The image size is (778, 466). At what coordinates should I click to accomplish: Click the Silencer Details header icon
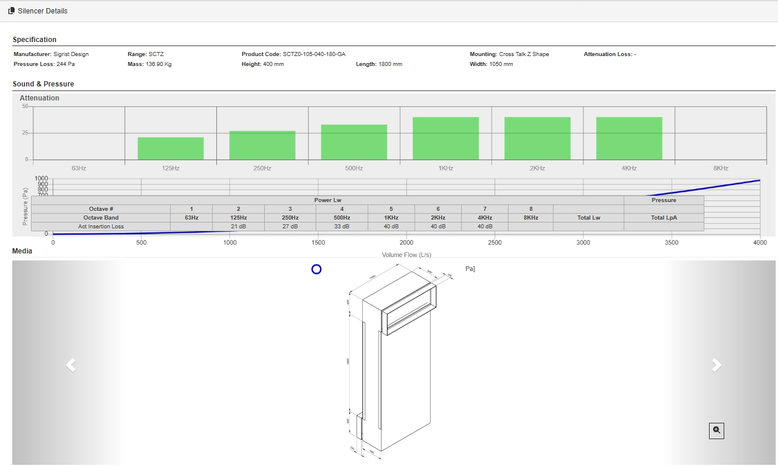pos(11,11)
